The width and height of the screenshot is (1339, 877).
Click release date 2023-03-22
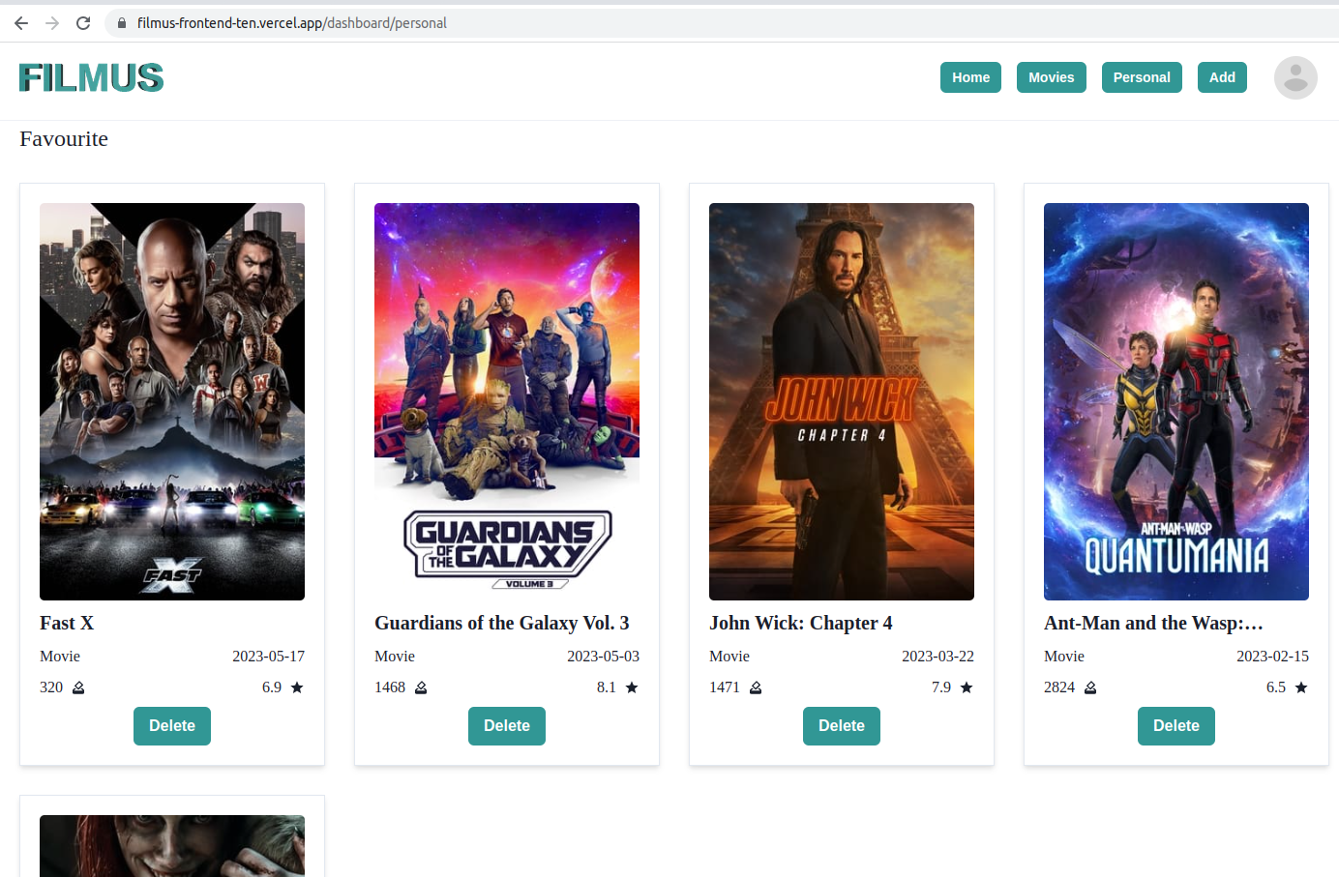point(937,657)
